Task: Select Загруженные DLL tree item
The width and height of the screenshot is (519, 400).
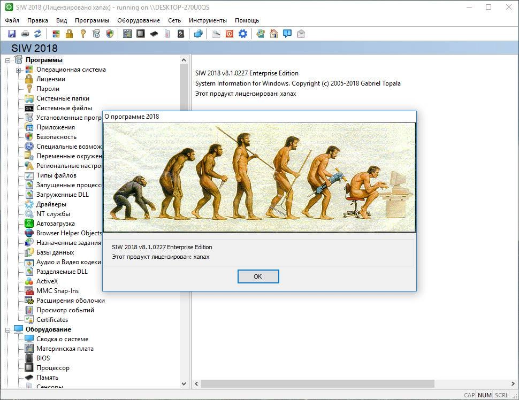Action: click(63, 195)
